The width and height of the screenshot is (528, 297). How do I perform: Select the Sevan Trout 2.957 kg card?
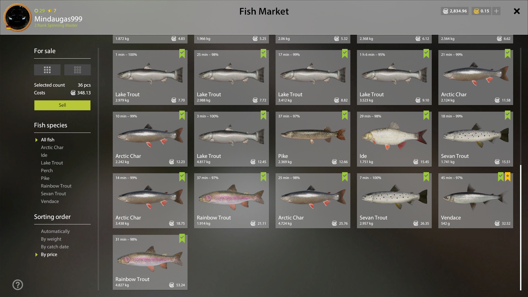394,201
